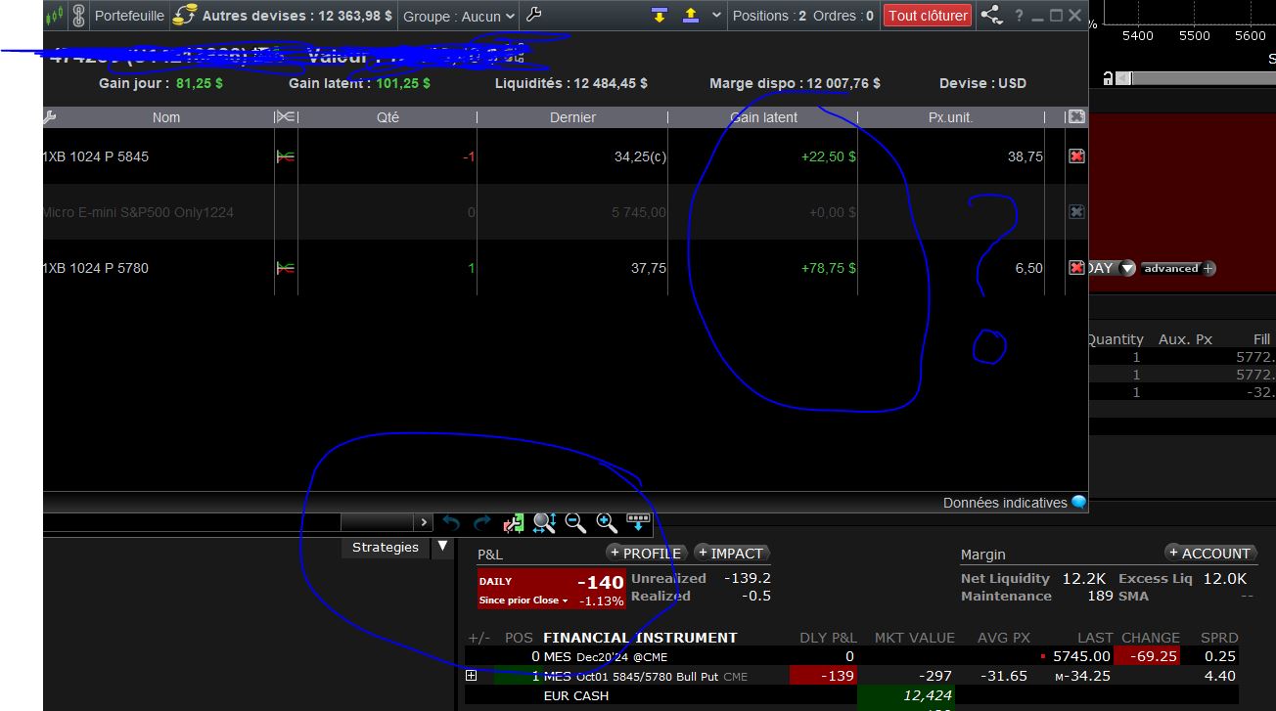This screenshot has width=1276, height=711.
Task: Click the options chain icon column header
Action: pyautogui.click(x=285, y=117)
